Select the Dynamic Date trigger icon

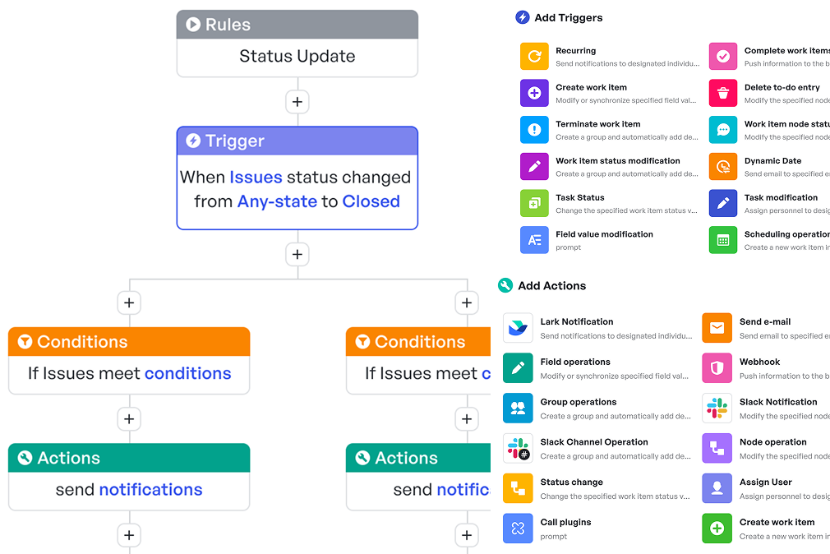(x=723, y=167)
